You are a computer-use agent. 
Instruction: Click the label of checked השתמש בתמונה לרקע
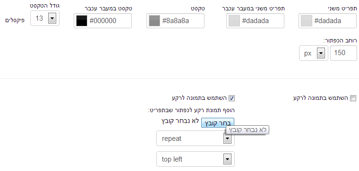(x=199, y=98)
